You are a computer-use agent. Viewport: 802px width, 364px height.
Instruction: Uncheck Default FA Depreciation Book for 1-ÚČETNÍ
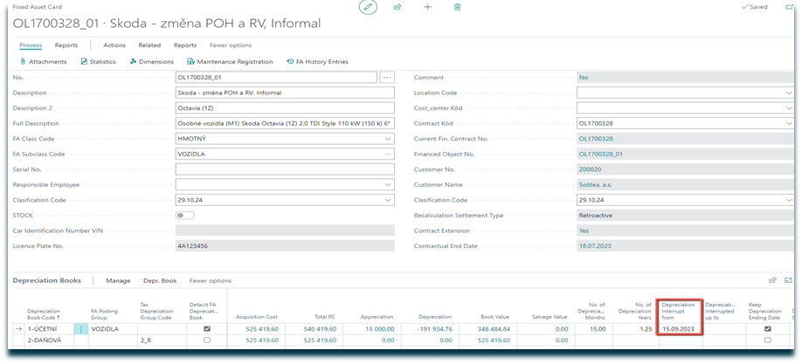[x=205, y=329]
